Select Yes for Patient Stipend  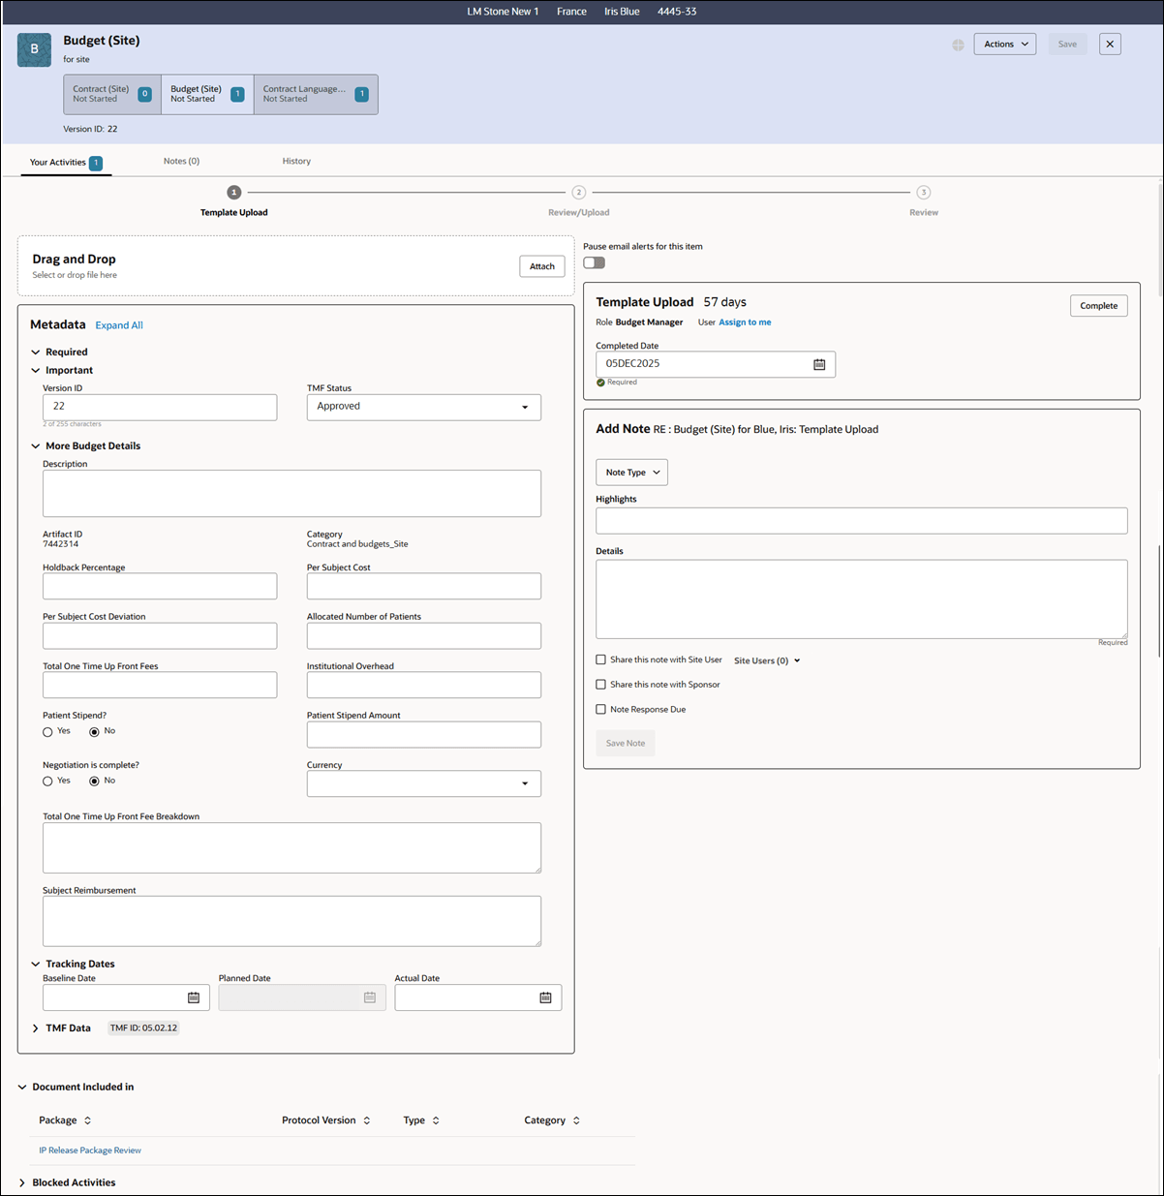(x=48, y=731)
